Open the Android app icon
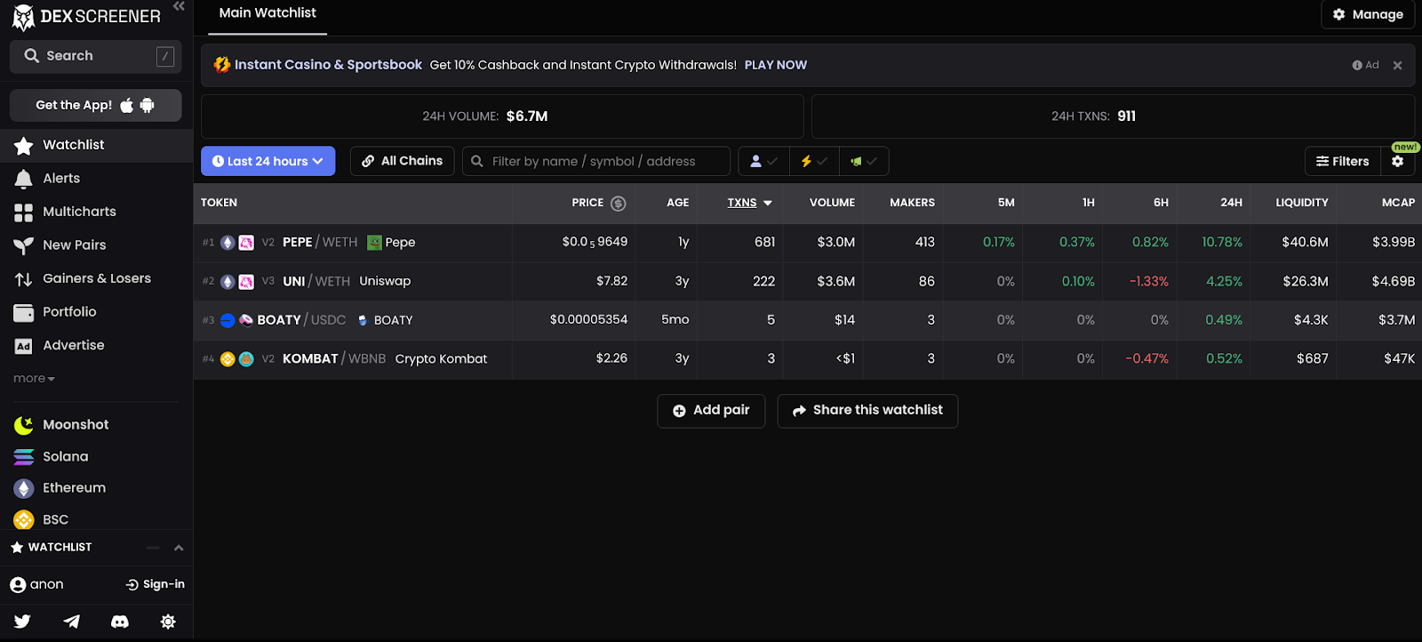Image resolution: width=1422 pixels, height=642 pixels. (148, 105)
